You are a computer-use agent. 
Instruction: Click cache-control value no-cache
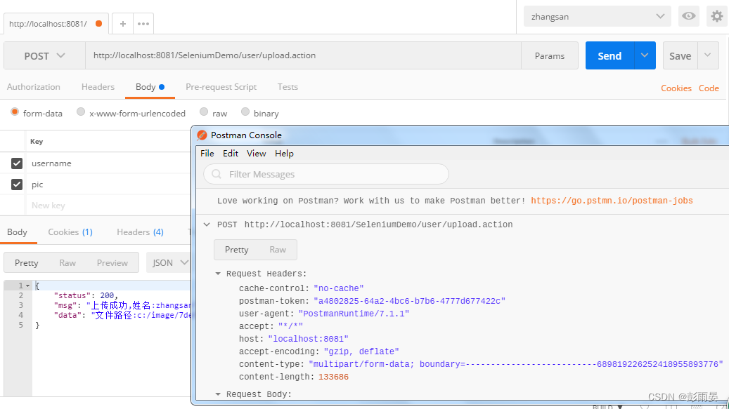[x=338, y=288]
